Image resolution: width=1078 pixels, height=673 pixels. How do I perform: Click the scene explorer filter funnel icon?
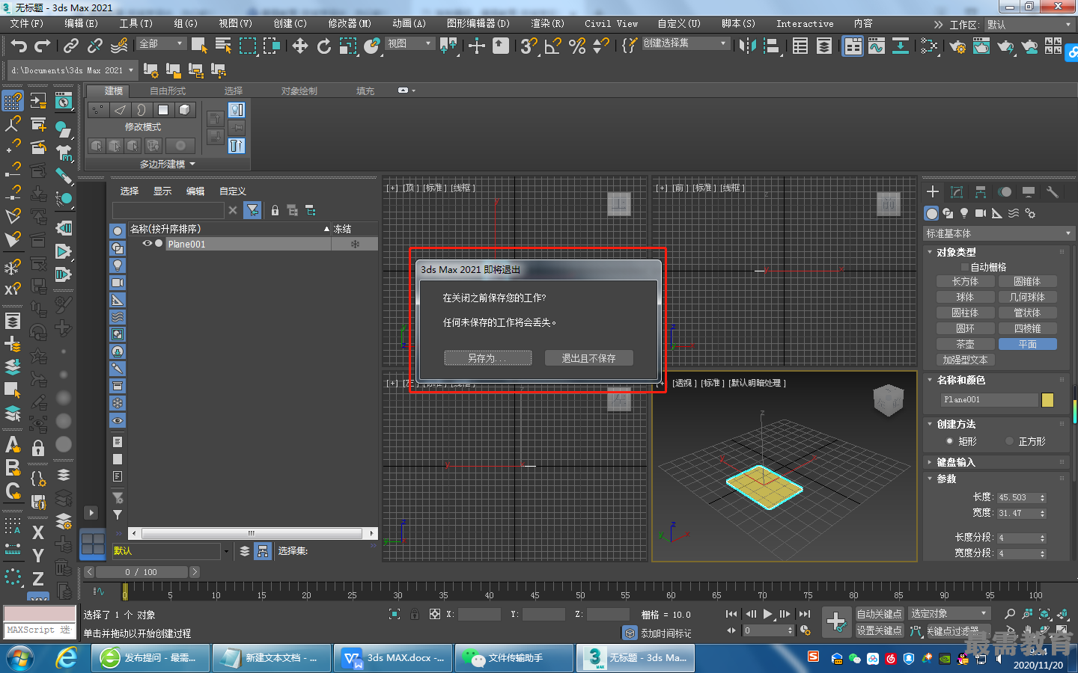(253, 211)
